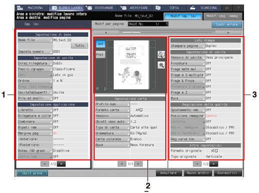Open Obiett vass auto setting
259x193 pixels.
tap(112, 122)
